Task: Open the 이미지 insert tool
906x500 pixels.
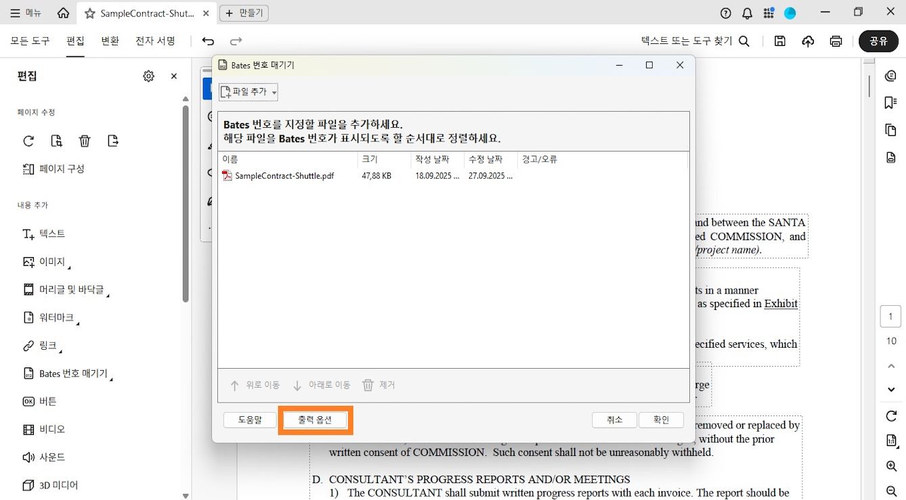Action: [49, 261]
